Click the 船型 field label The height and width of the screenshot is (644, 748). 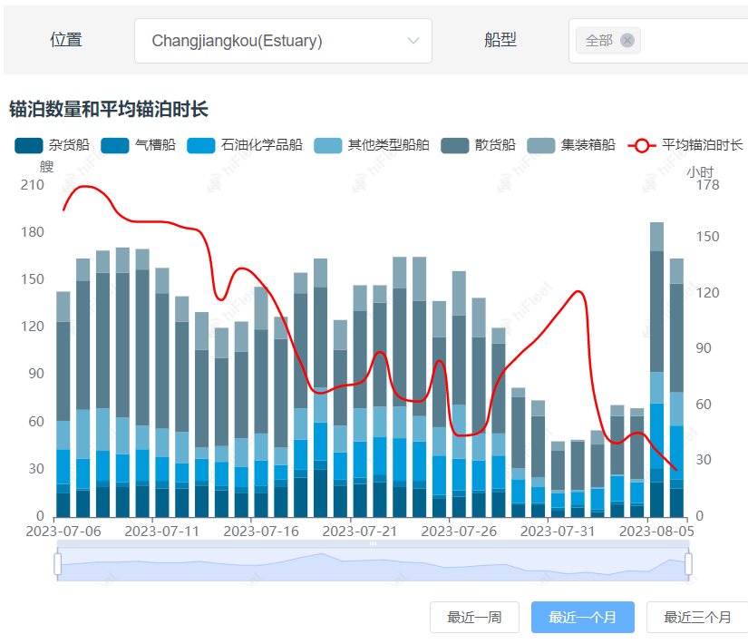(500, 40)
